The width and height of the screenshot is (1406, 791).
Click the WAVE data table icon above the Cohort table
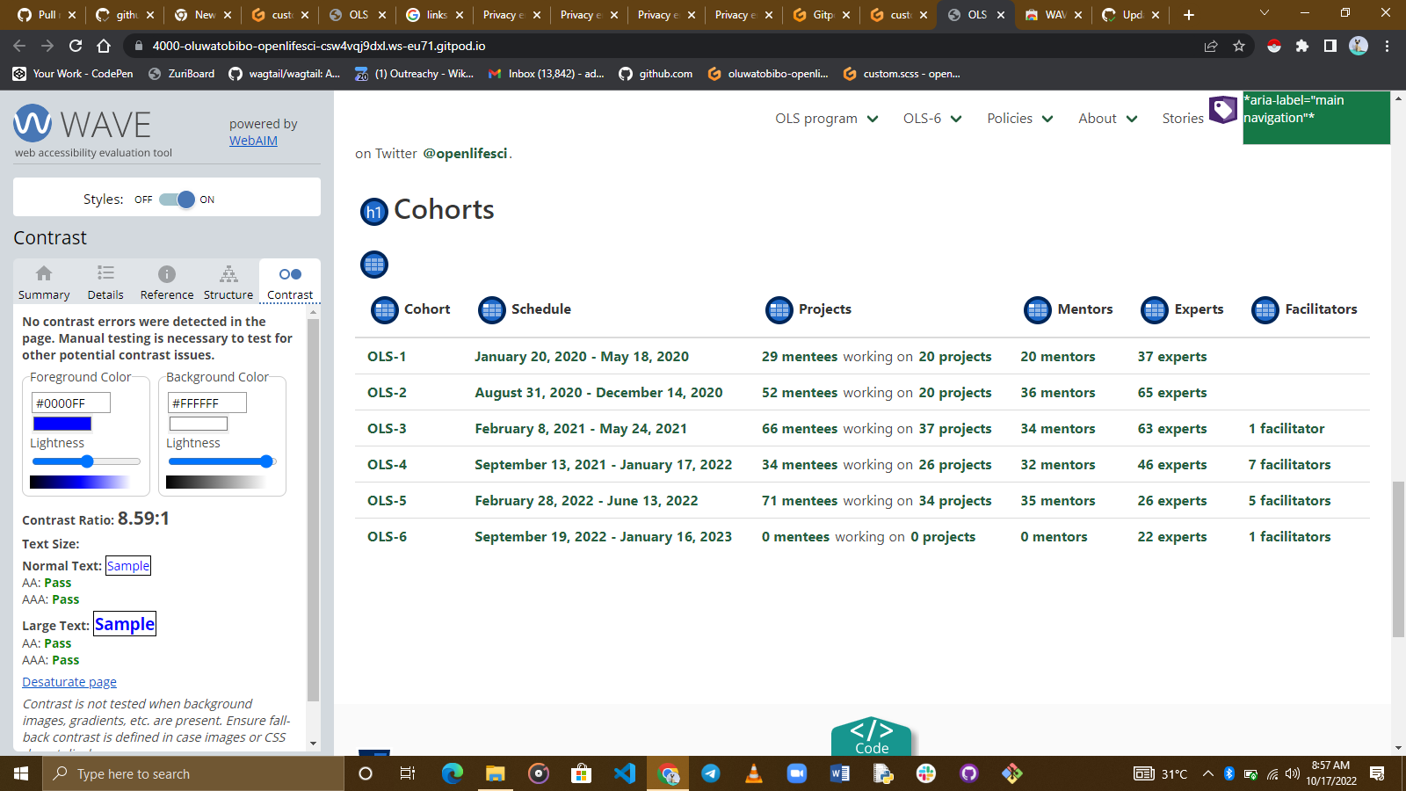click(374, 265)
